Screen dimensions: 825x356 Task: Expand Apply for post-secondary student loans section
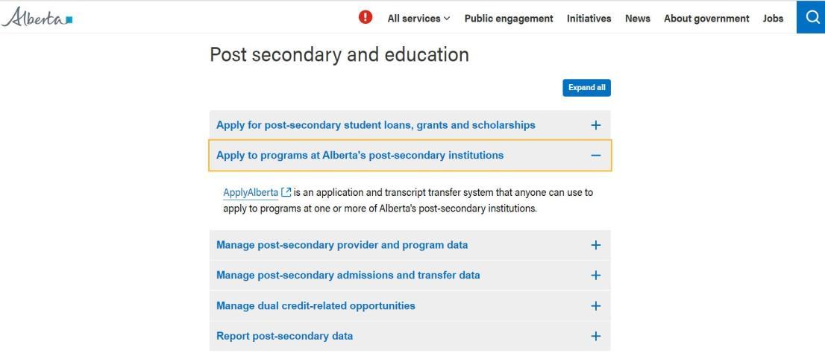point(410,125)
